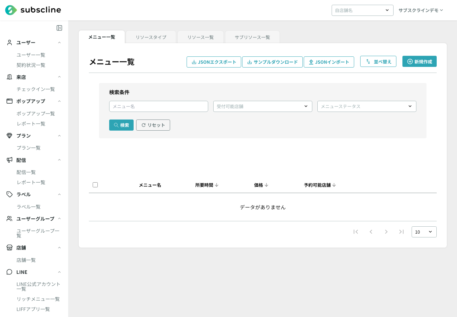Collapse the 来店 section chevron

click(59, 77)
